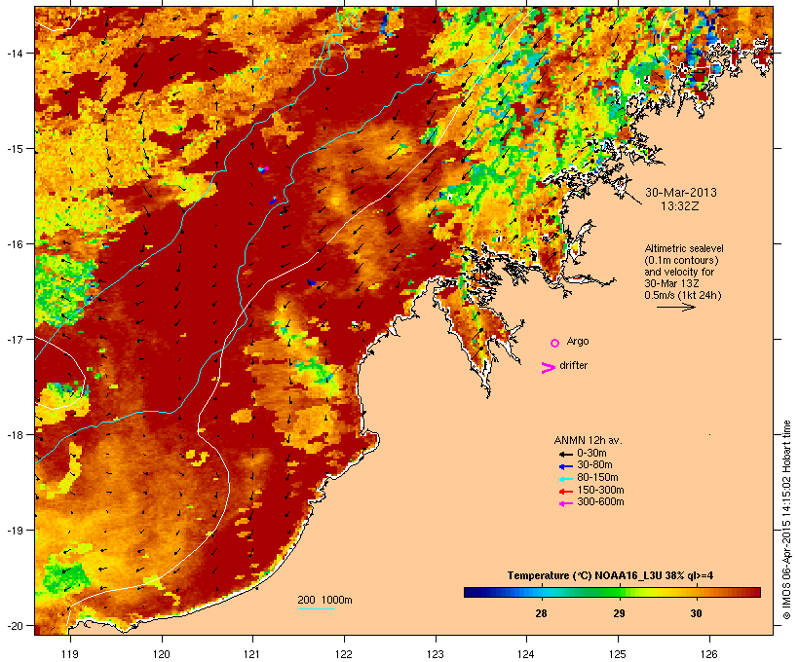Viewport: 799px width, 662px height.
Task: Click the 300-600m depth label
Action: [600, 502]
